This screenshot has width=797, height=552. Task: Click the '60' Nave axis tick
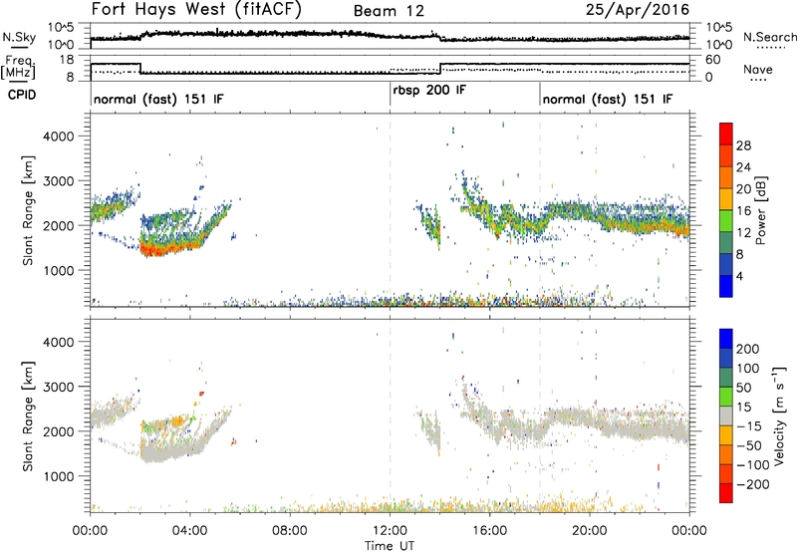[x=713, y=60]
